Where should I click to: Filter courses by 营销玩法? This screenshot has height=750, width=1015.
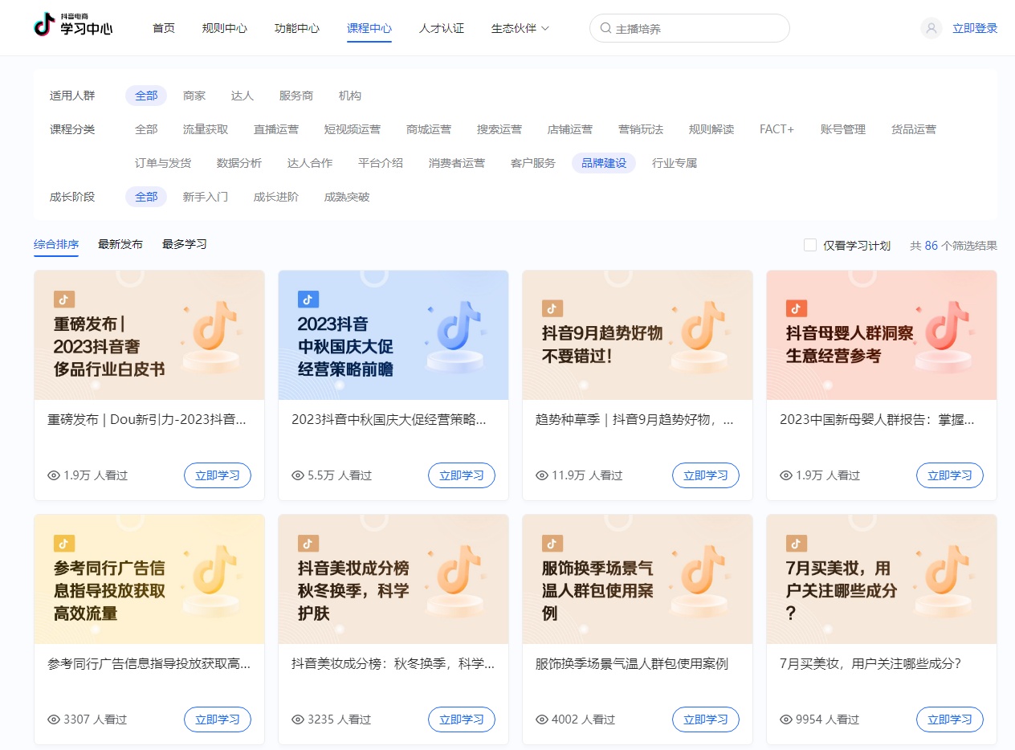(x=641, y=129)
